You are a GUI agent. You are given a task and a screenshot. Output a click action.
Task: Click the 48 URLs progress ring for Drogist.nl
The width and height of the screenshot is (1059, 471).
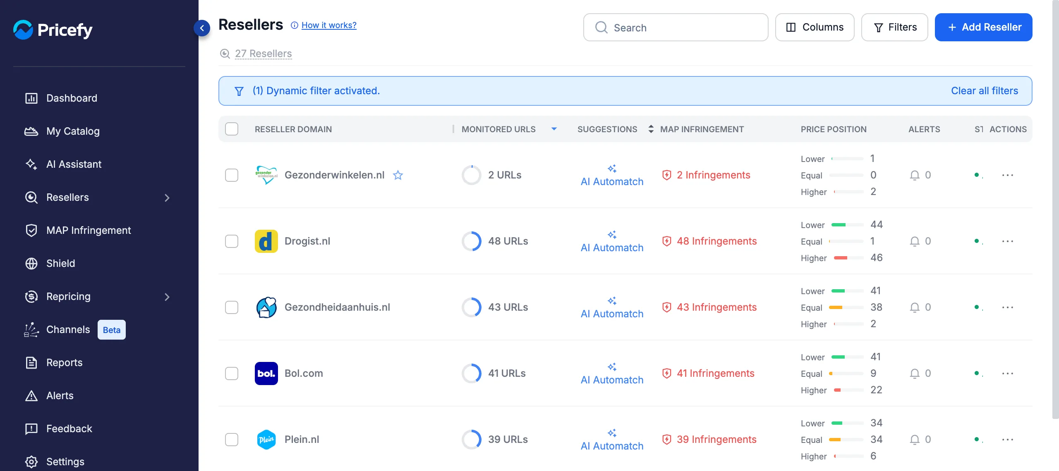click(x=472, y=241)
